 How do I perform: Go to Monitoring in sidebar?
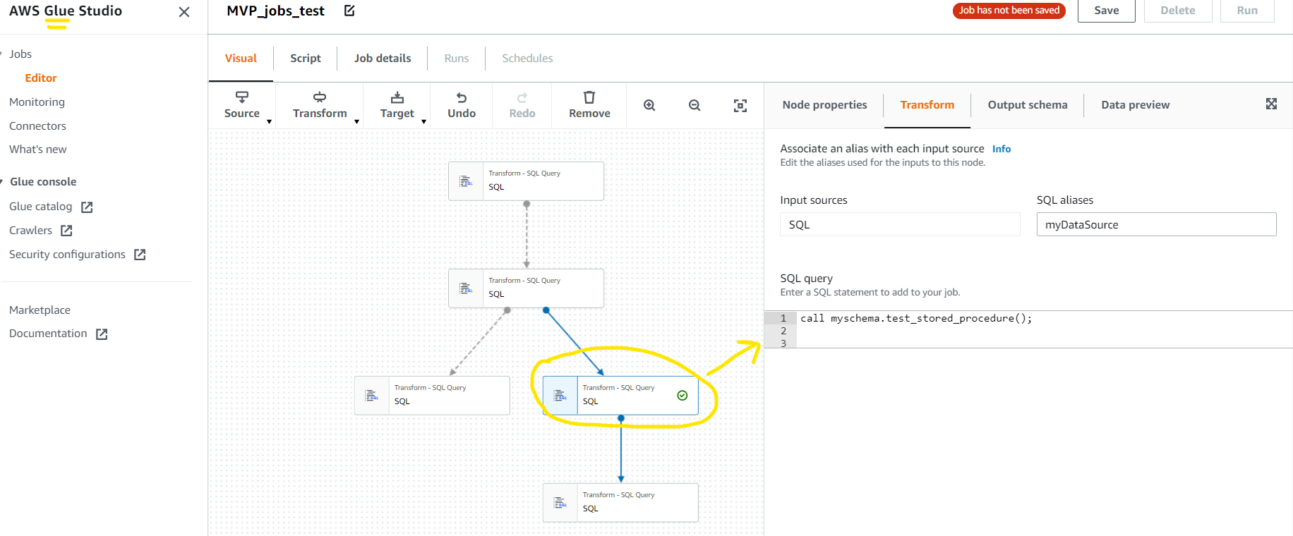tap(37, 102)
